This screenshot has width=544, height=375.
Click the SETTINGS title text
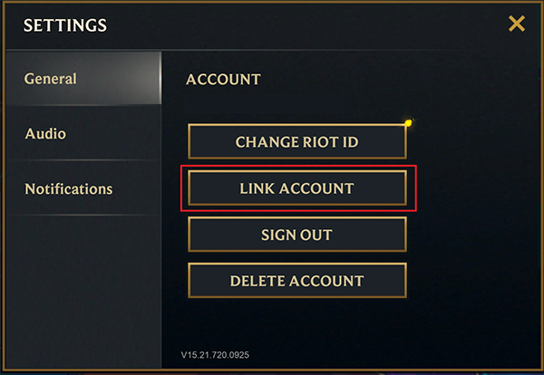pyautogui.click(x=64, y=24)
